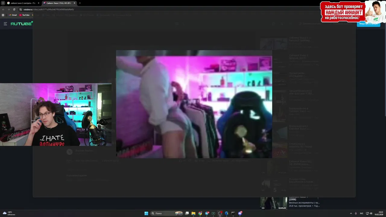This screenshot has height=217, width=386.
Task: Open the blue-orange app icon right of OBS
Action: tap(226, 213)
